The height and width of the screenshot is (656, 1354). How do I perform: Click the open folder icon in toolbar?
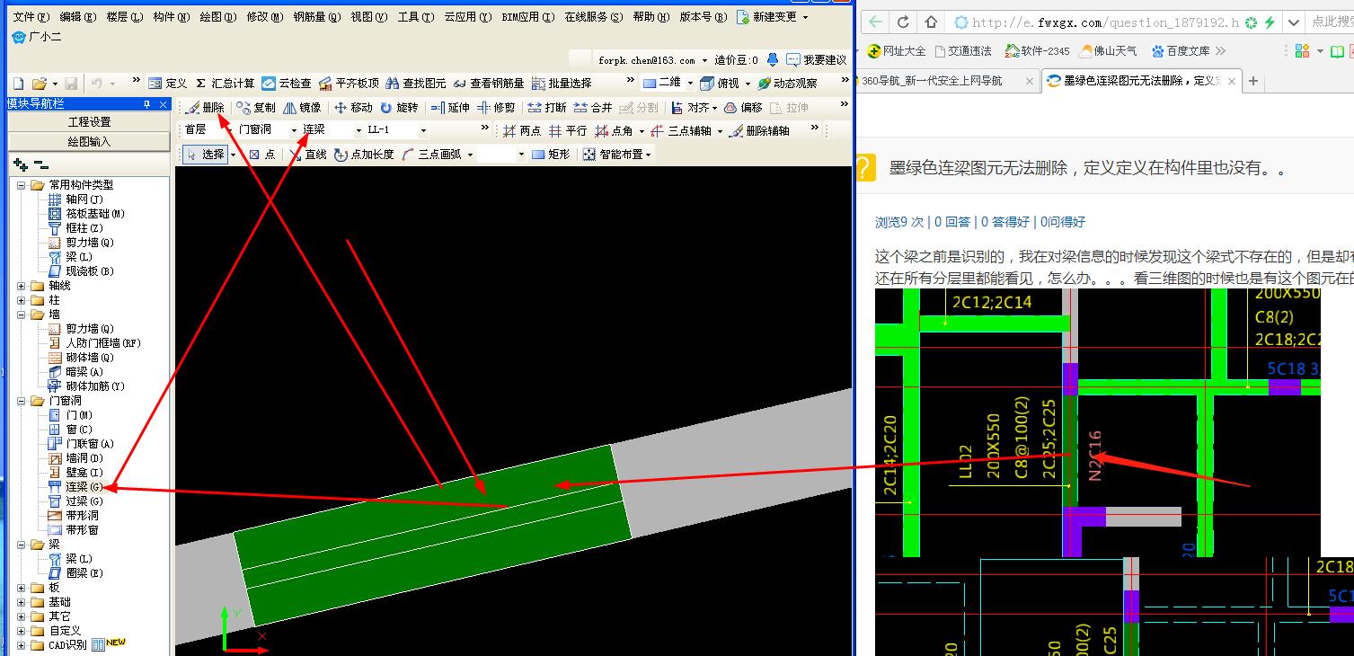coord(39,84)
